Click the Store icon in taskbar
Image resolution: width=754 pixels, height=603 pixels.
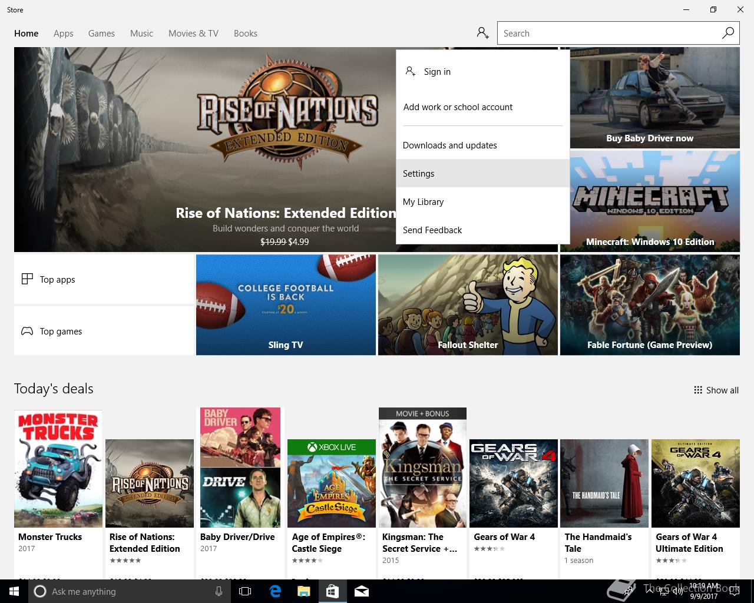(332, 591)
